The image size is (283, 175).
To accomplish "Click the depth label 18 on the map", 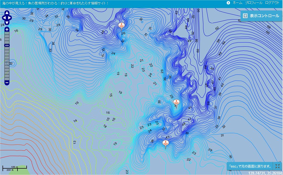I will click(105, 126).
